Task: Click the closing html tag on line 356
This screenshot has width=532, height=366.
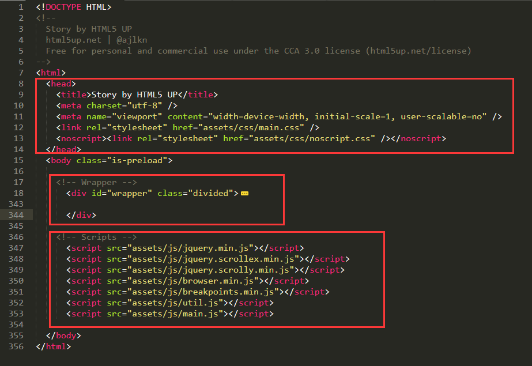Action: coord(54,346)
